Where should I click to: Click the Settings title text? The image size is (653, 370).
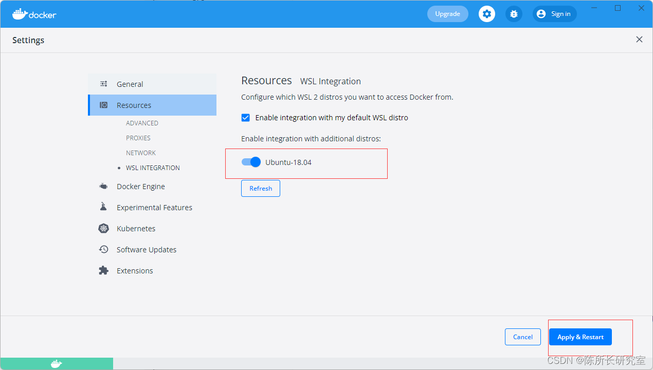(x=28, y=40)
